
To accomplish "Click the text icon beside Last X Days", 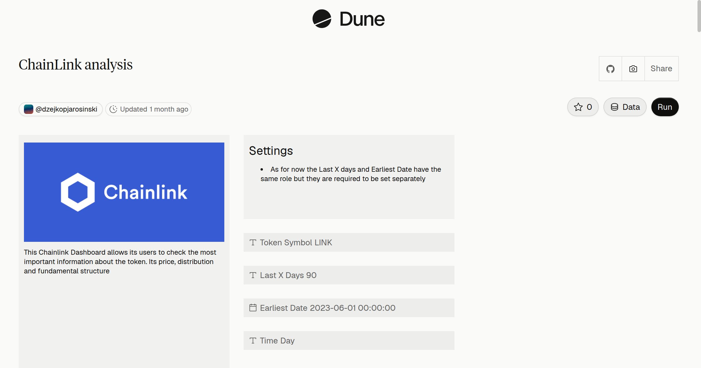I will (253, 275).
